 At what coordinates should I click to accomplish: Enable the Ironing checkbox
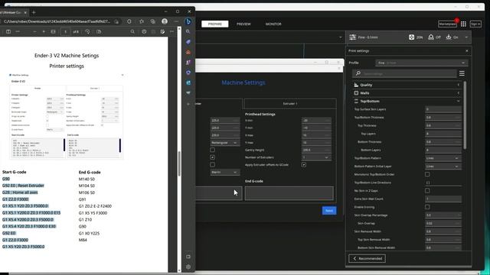point(427,207)
